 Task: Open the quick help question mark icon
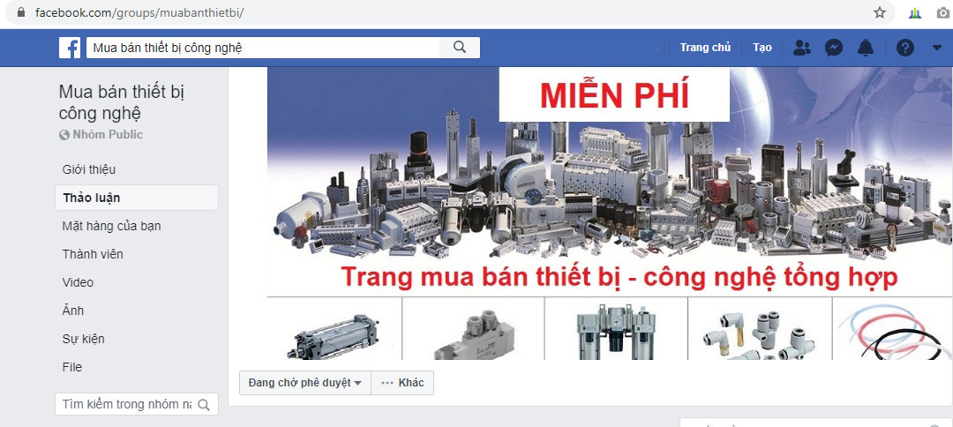[905, 48]
